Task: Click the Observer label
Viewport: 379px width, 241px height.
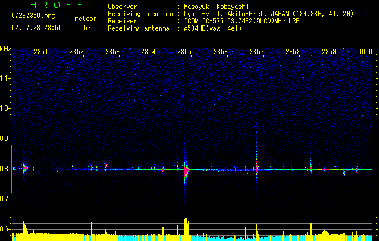Action: click(122, 7)
